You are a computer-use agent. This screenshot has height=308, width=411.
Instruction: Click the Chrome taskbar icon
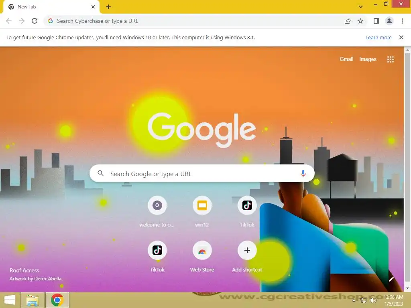tap(57, 300)
